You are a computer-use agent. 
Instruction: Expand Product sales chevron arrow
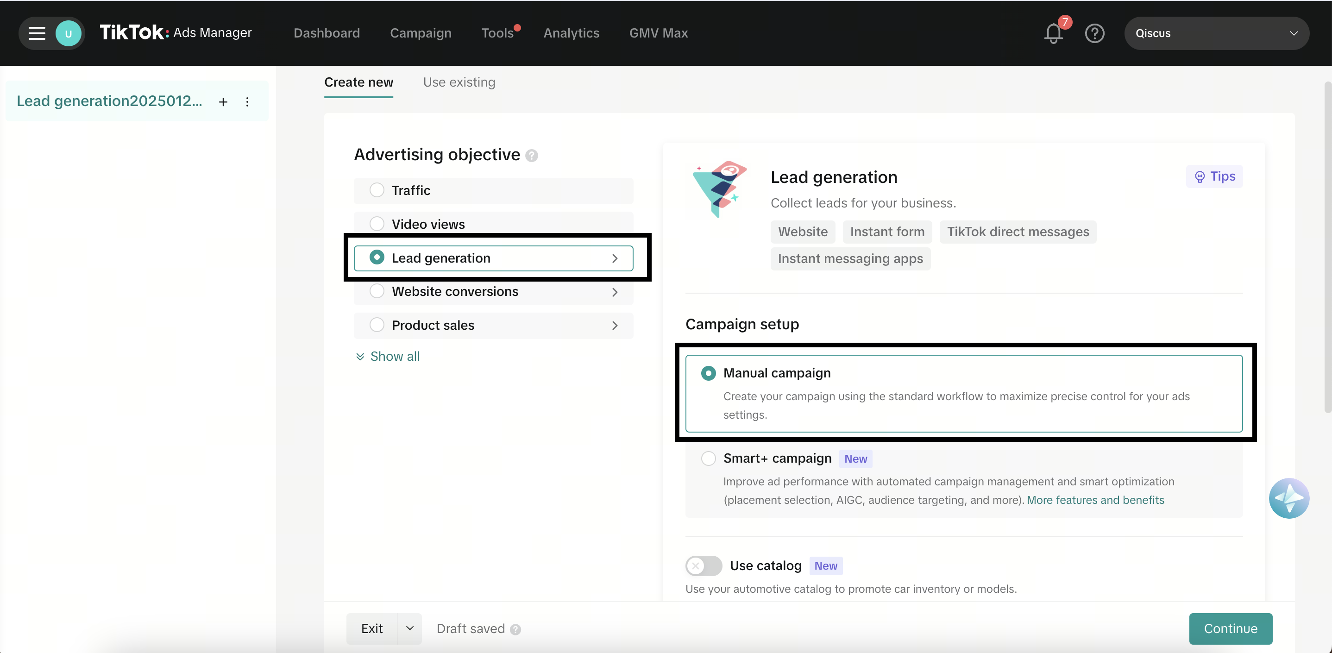614,326
